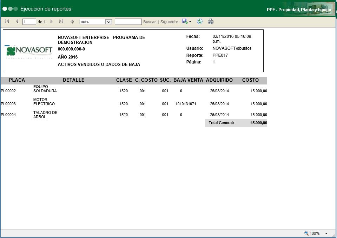
Task: Click the Siguiente link
Action: (x=169, y=22)
